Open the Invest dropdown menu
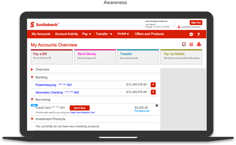Viewport: 236px width, 145px height. pos(123,34)
